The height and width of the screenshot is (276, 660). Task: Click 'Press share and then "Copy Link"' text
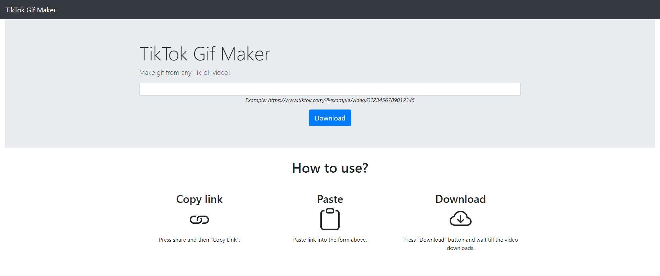coord(199,240)
